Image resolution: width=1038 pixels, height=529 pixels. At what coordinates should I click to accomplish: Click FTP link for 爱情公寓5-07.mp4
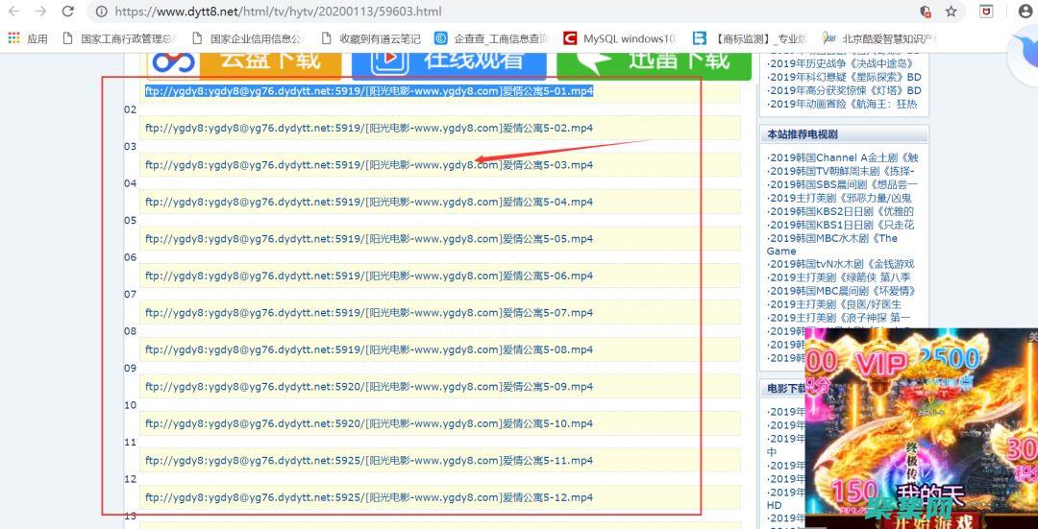point(369,313)
